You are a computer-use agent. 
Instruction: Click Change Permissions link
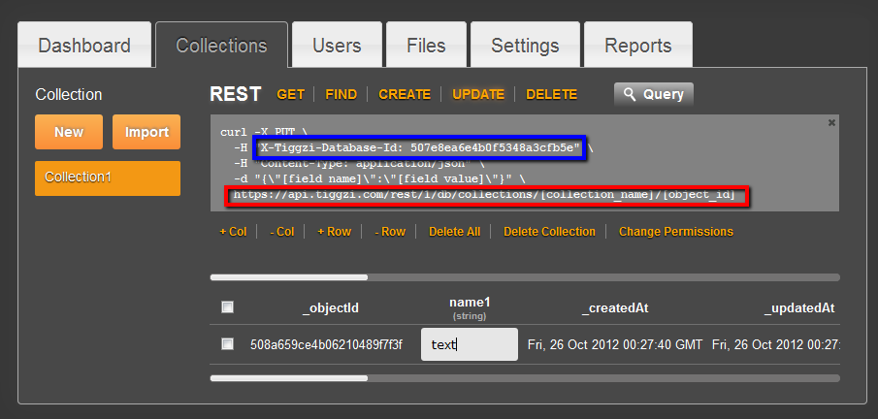pos(675,232)
